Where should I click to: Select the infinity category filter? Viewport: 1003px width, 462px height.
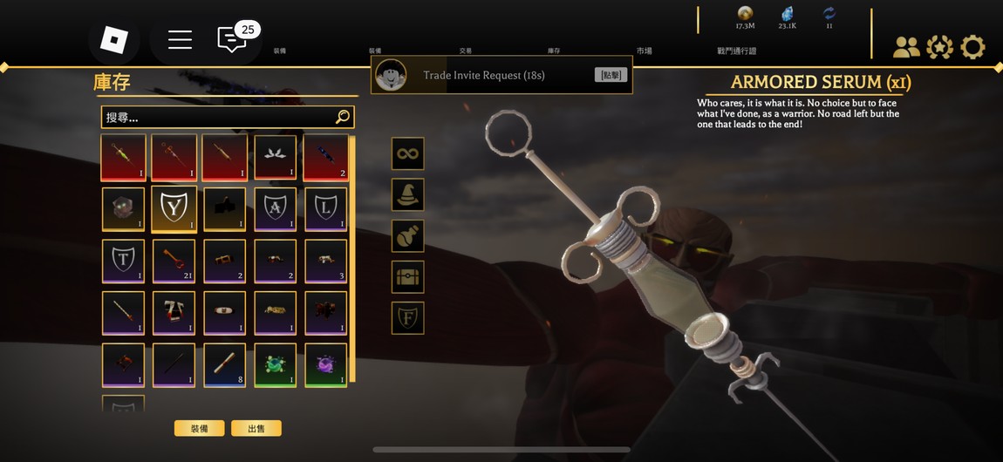pos(407,153)
